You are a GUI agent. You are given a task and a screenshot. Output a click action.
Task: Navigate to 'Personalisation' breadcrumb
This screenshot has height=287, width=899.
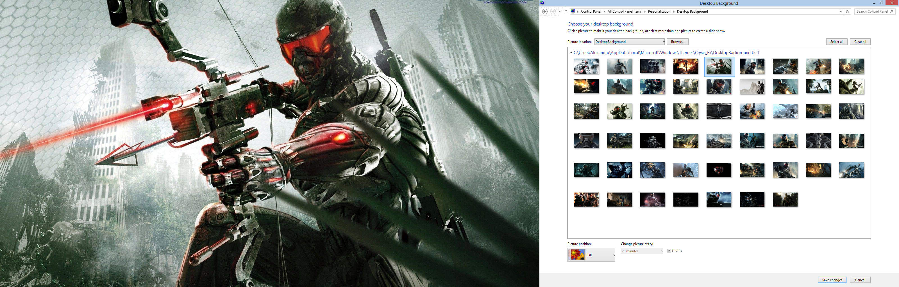click(659, 11)
